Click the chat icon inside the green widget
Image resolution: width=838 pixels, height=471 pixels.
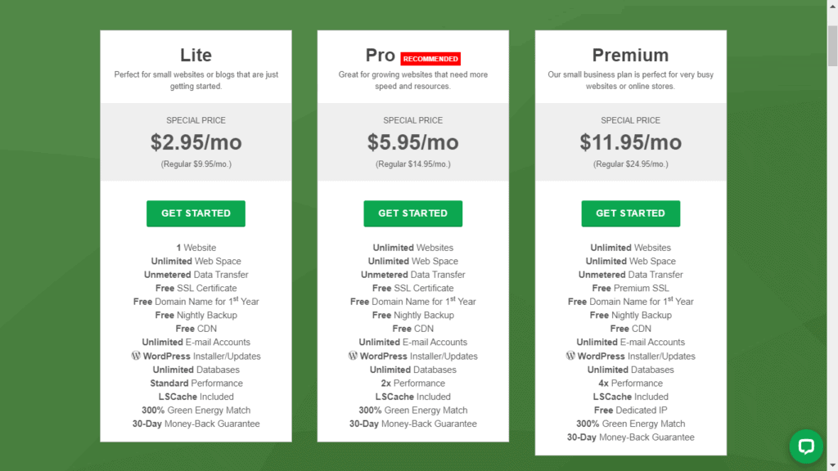pos(806,446)
